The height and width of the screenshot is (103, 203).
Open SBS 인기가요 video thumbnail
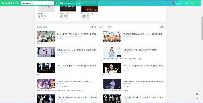coord(46,84)
